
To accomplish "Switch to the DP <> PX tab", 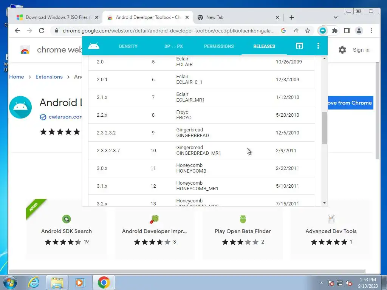I will point(173,46).
